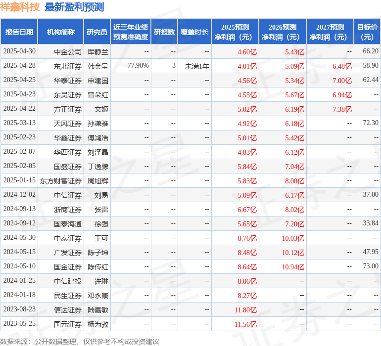Click 2027 forecast 6.48亿
Image resolution: width=381 pixels, height=346 pixels.
pos(342,66)
